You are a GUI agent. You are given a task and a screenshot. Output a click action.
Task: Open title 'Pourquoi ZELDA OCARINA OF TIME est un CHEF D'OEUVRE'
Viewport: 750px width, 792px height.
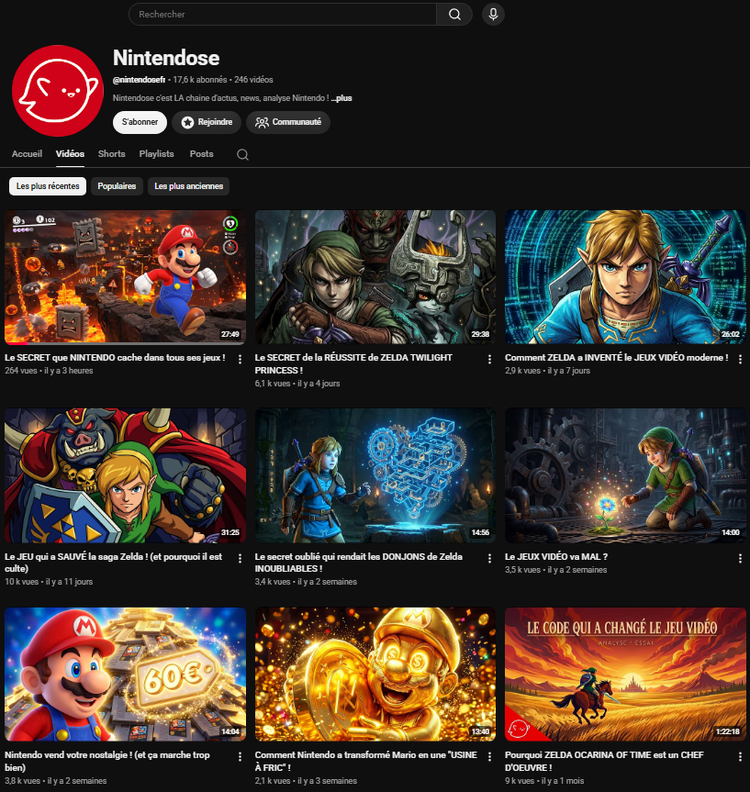[x=604, y=761]
